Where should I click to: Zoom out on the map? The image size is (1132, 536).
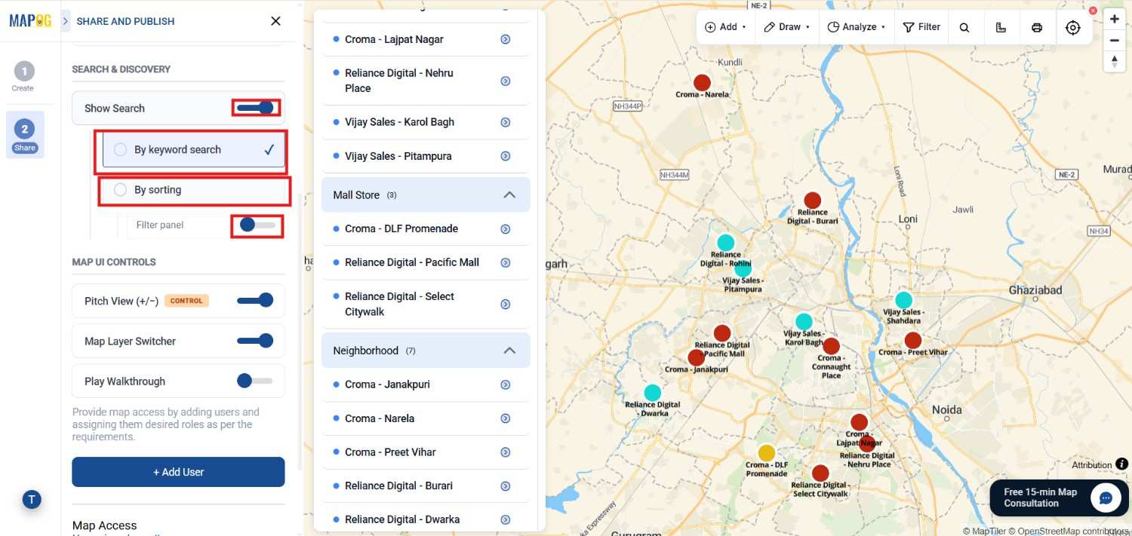1115,40
